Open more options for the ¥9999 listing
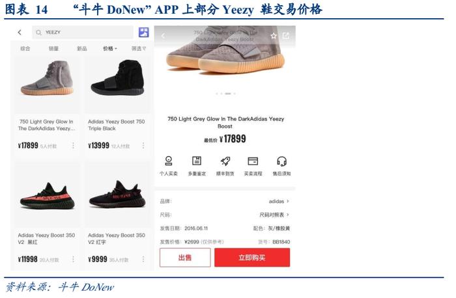Screen dimensions: 456x298 pos(143,259)
